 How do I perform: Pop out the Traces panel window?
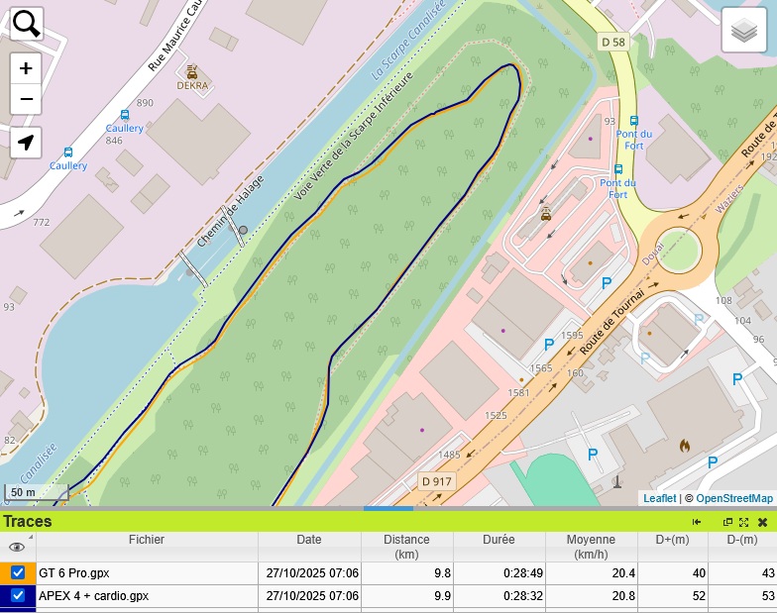click(x=727, y=522)
